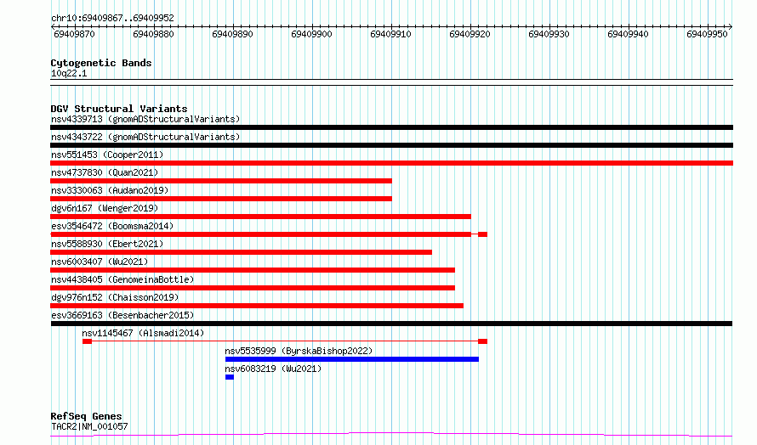Click the red bar for dgv6n167
The width and height of the screenshot is (757, 445).
click(261, 217)
